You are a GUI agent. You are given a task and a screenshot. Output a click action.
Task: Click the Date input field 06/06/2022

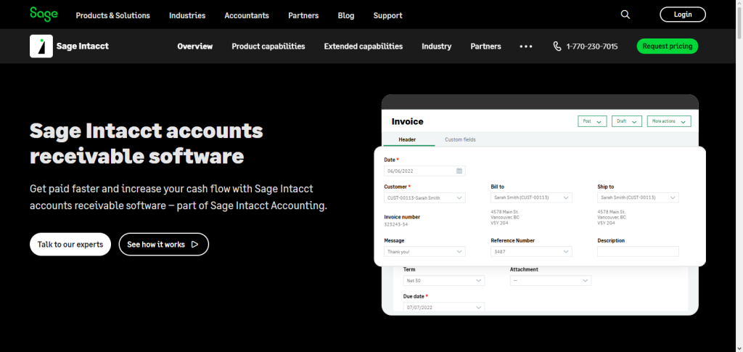pyautogui.click(x=424, y=171)
